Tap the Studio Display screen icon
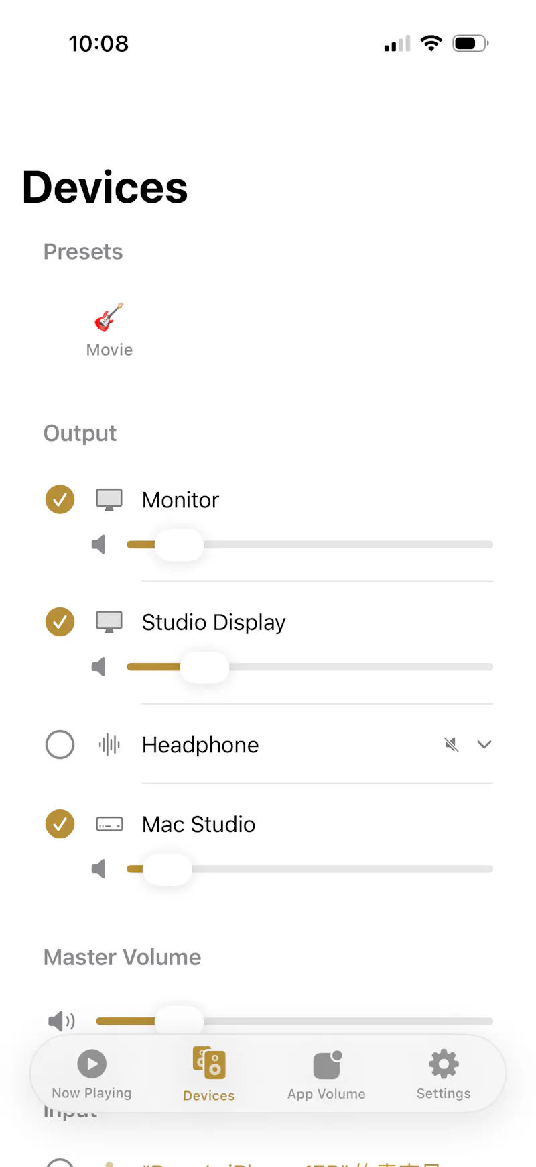Screen dimensions: 536x1167 coord(109,622)
